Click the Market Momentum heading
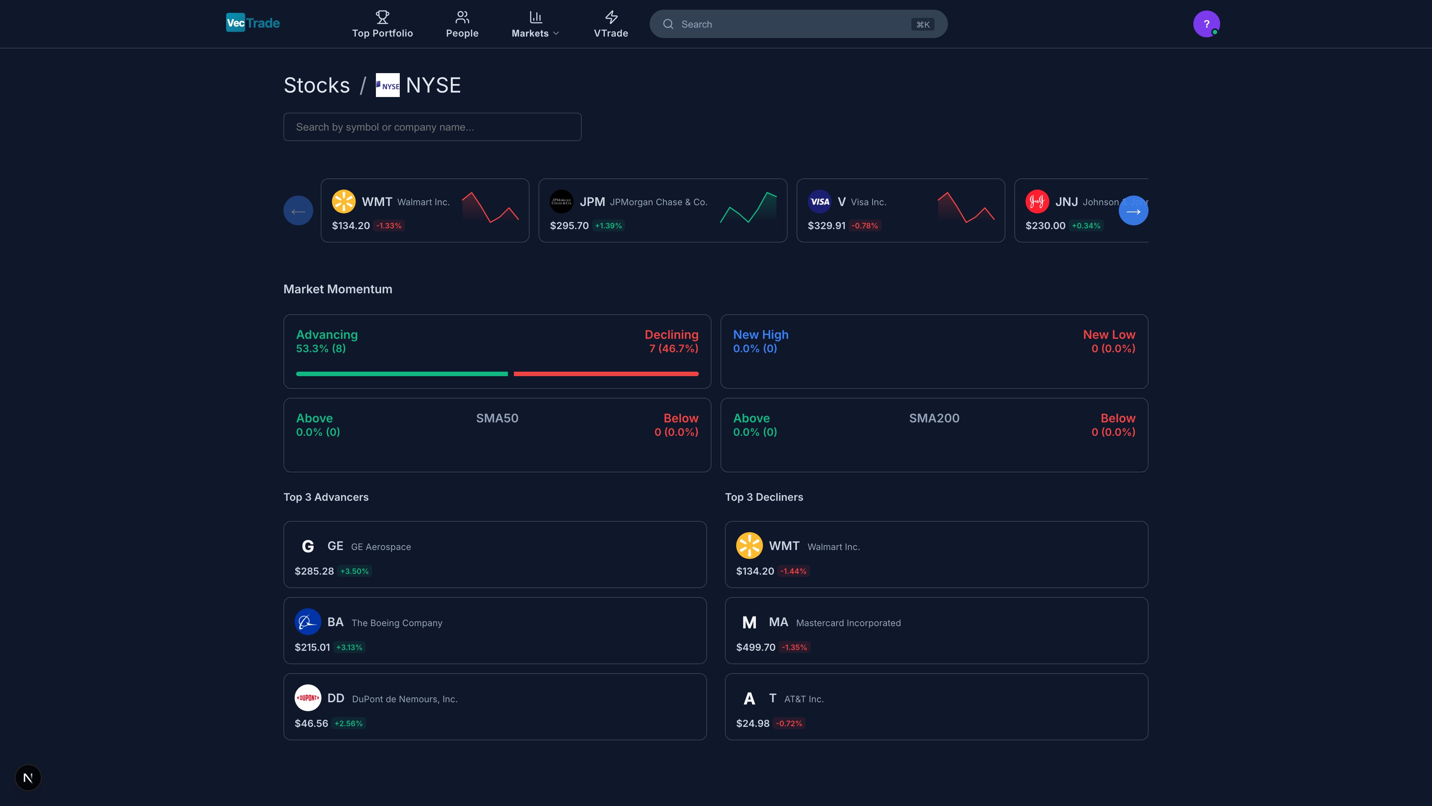 (338, 289)
